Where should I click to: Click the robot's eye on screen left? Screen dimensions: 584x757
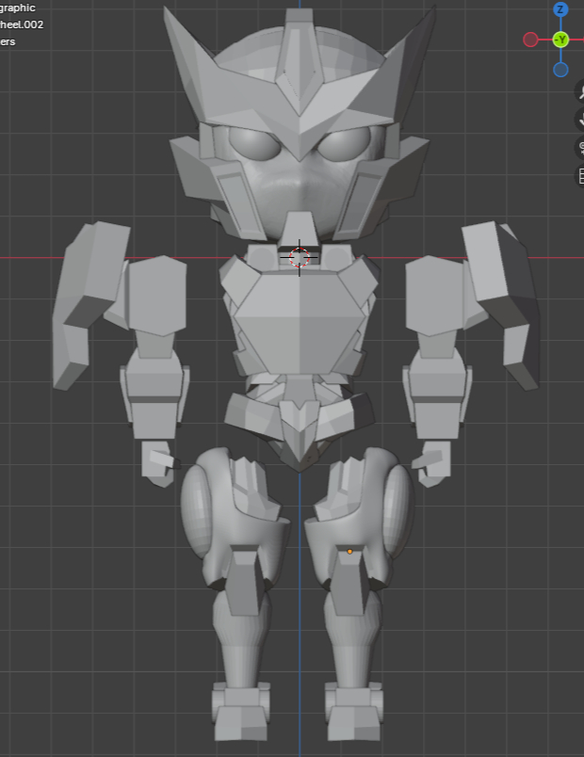pyautogui.click(x=252, y=144)
